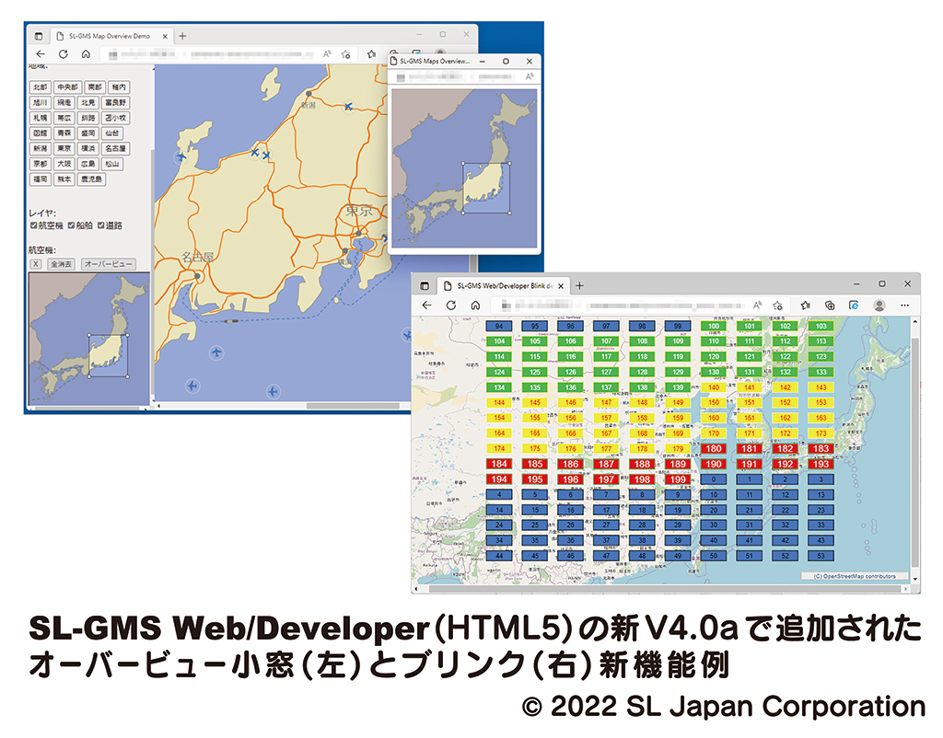Open Favorites list in Blink browser toolbar
The image size is (943, 738).
click(x=805, y=306)
